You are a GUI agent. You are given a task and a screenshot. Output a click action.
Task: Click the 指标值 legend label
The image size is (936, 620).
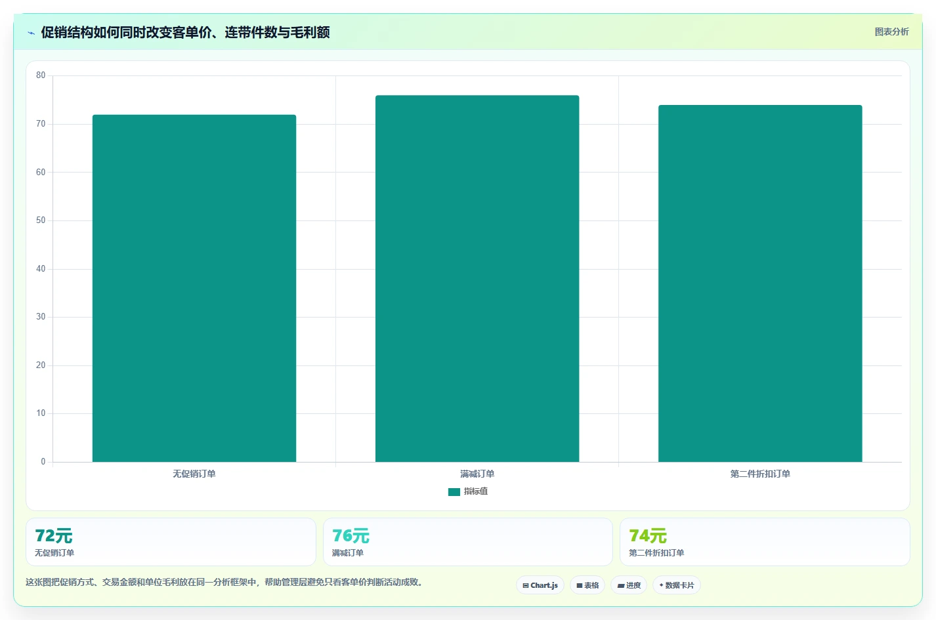476,491
